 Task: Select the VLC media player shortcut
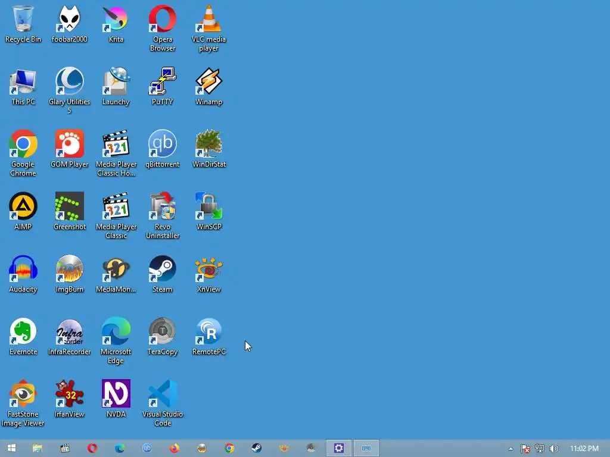pyautogui.click(x=209, y=29)
